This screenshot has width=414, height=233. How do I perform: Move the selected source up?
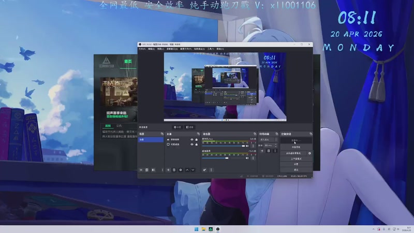(x=187, y=170)
